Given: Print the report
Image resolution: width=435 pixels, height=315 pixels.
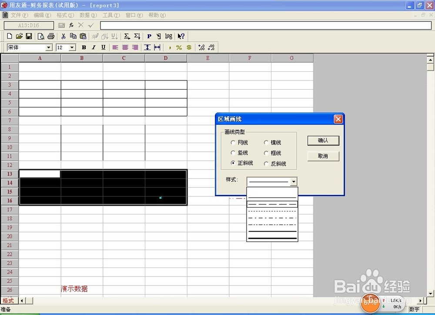Looking at the screenshot, I should 51,36.
